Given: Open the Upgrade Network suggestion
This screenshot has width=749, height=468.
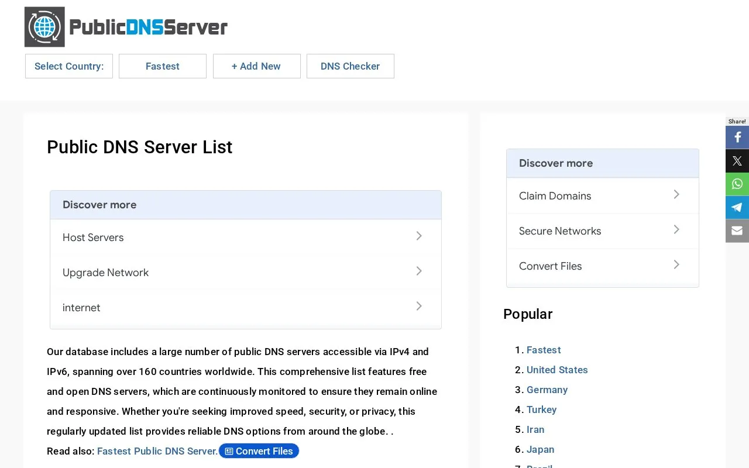Looking at the screenshot, I should pyautogui.click(x=246, y=272).
